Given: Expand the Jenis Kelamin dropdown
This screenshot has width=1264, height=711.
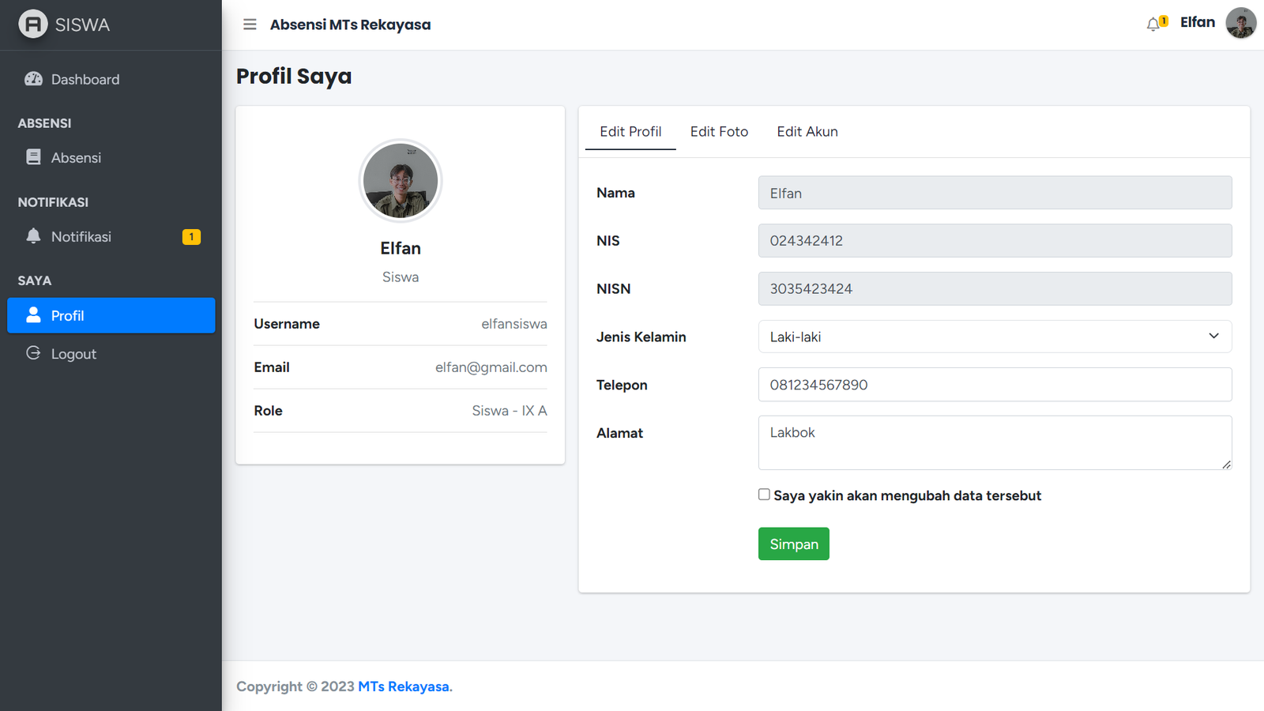Looking at the screenshot, I should pyautogui.click(x=994, y=337).
